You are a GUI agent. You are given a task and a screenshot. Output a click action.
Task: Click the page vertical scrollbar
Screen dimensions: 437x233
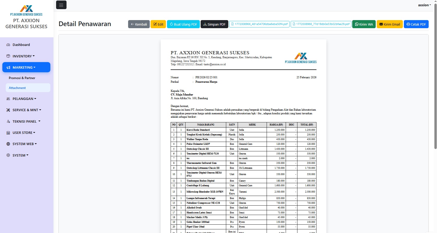[x=435, y=76]
